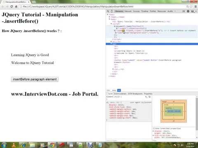The image size is (198, 148).
Task: Open DevTools settings gear
Action: [188, 11]
